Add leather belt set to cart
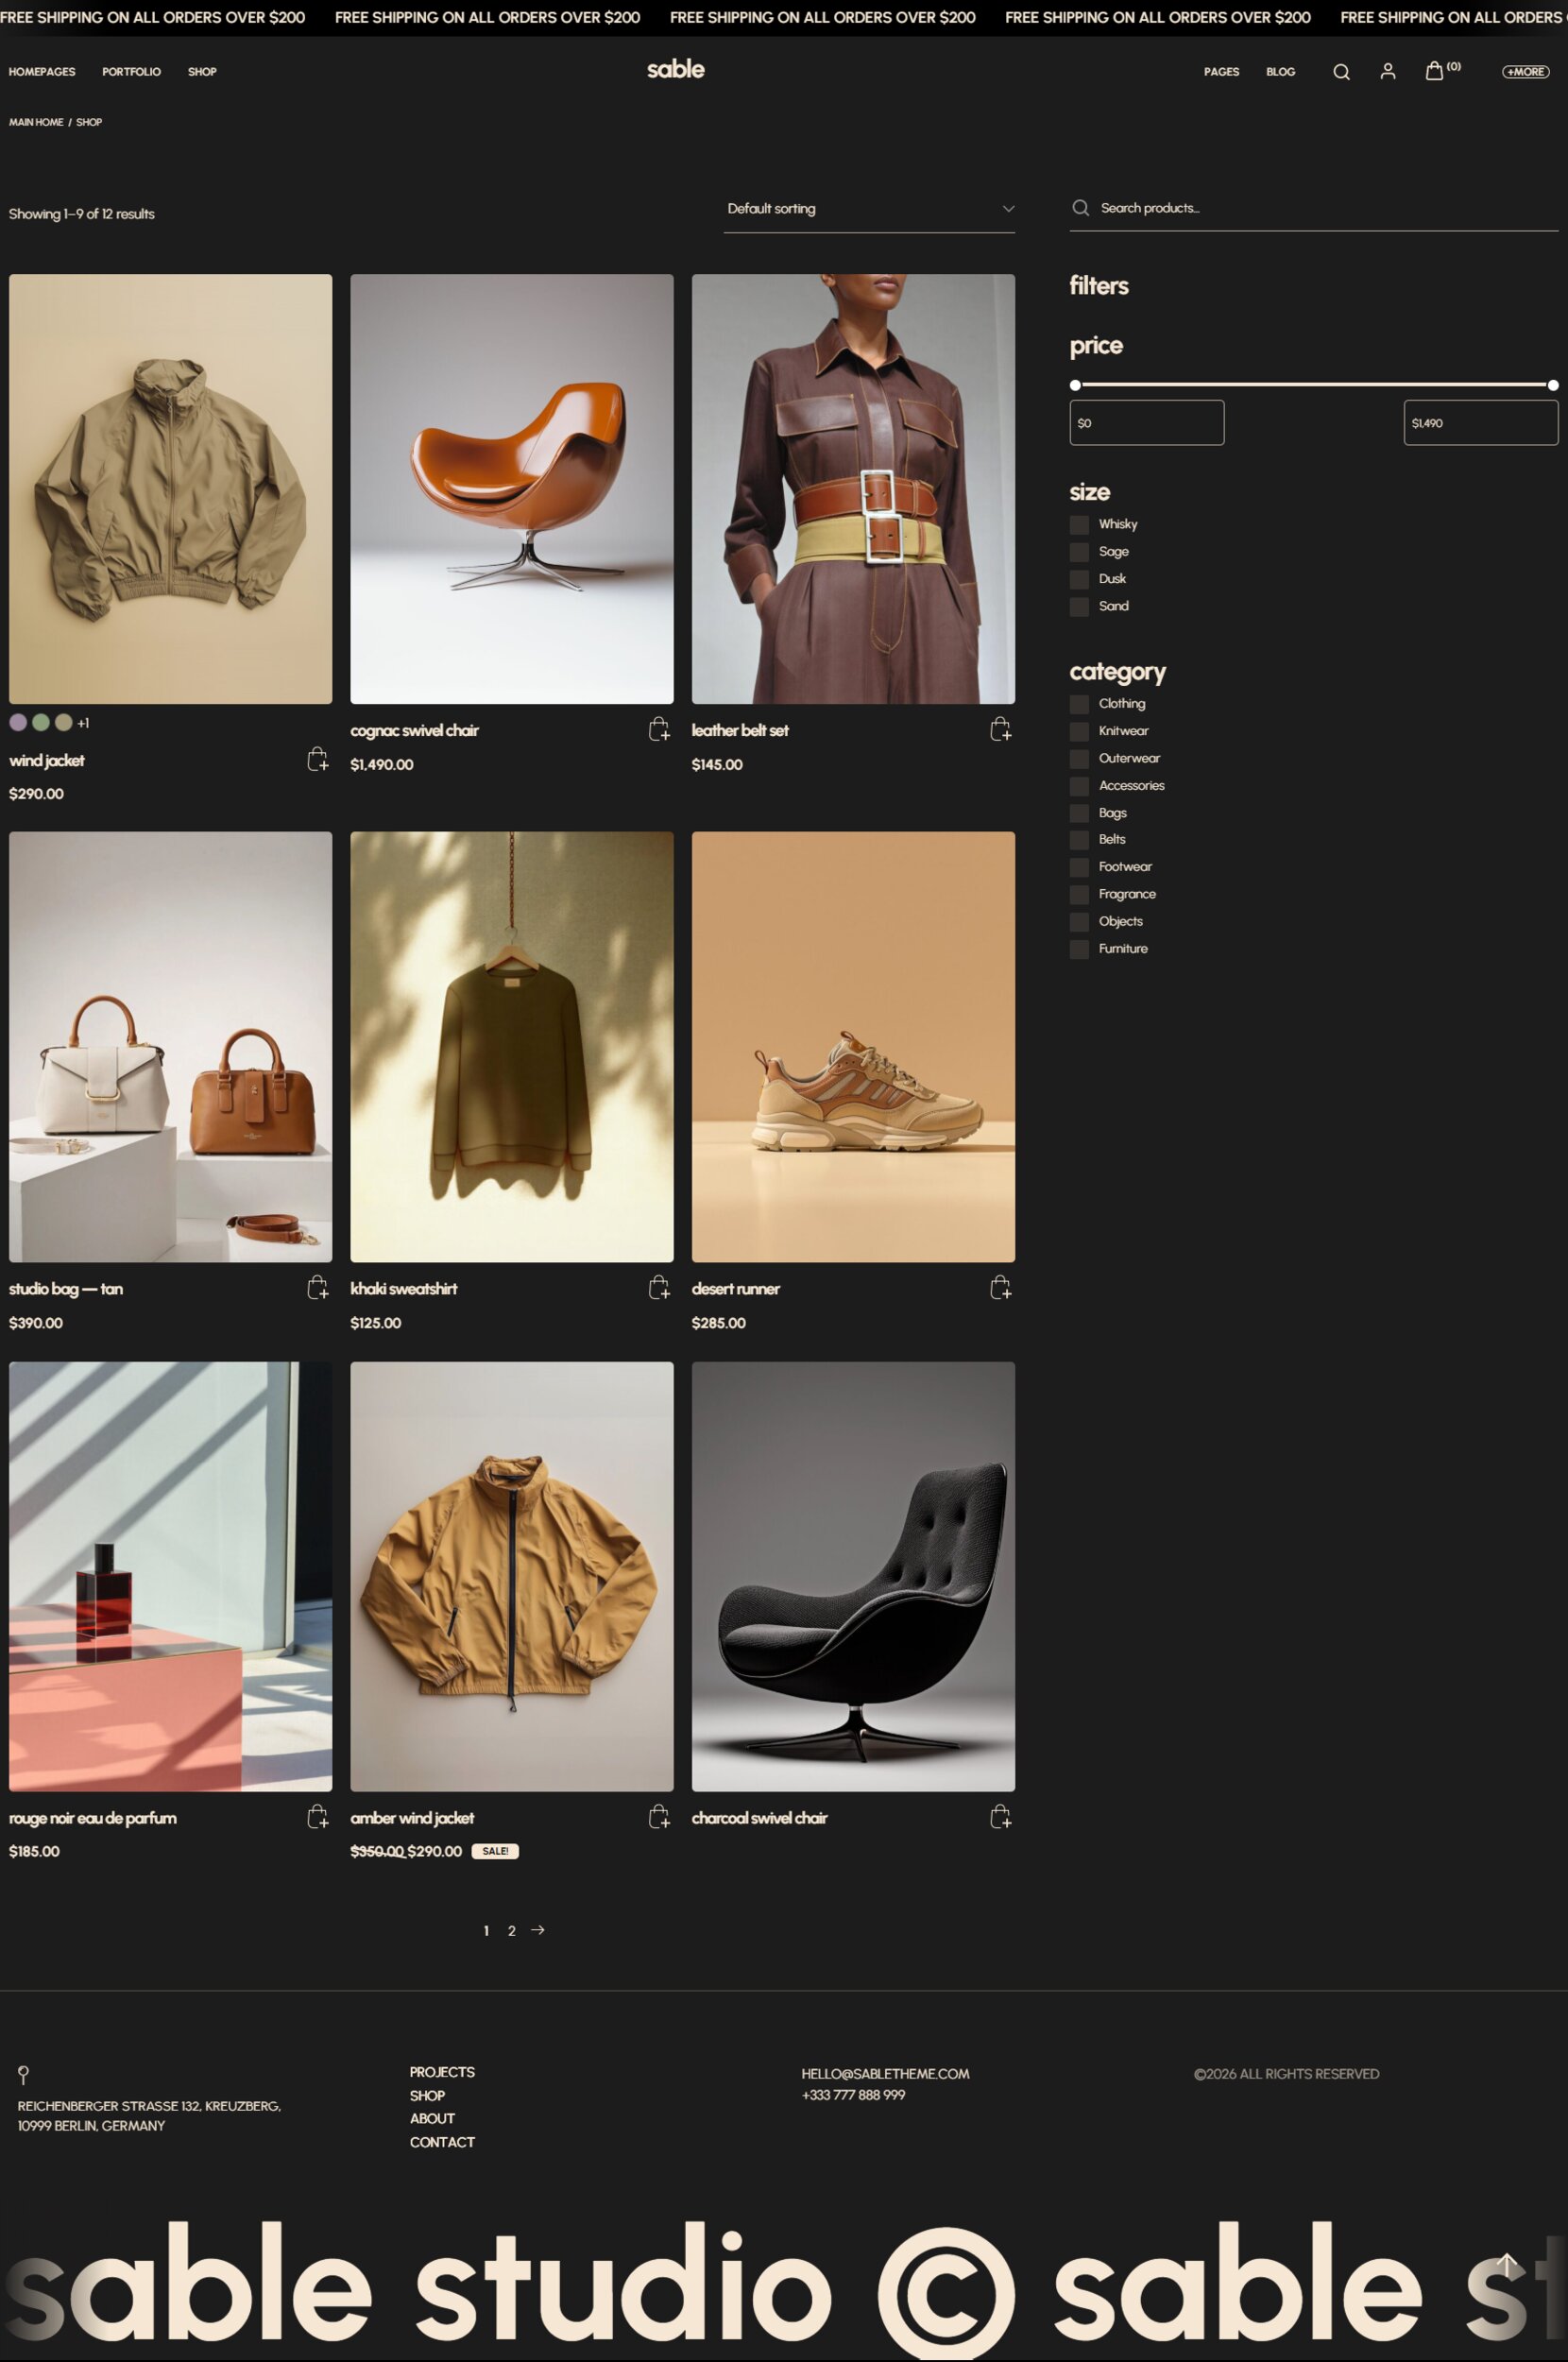Image resolution: width=1568 pixels, height=2362 pixels. (x=999, y=730)
